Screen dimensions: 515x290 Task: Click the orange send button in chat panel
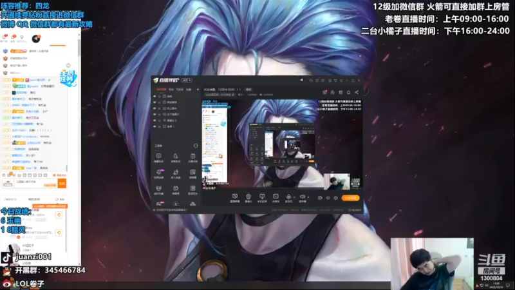[x=62, y=183]
